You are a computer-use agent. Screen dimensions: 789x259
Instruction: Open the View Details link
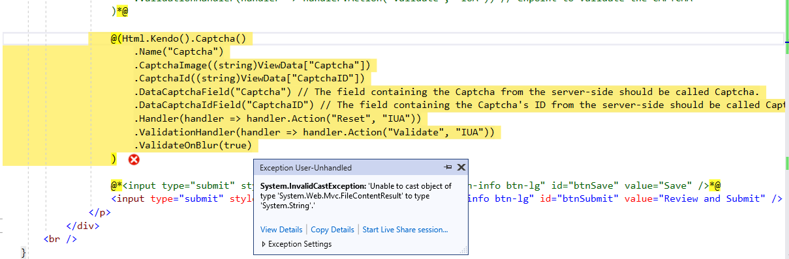pyautogui.click(x=281, y=230)
